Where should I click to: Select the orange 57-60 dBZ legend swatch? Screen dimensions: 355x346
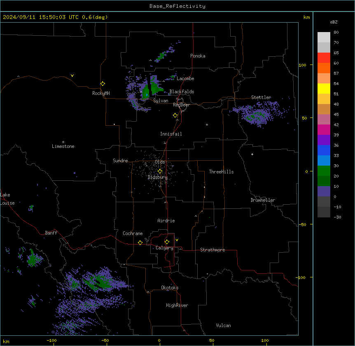click(x=324, y=68)
